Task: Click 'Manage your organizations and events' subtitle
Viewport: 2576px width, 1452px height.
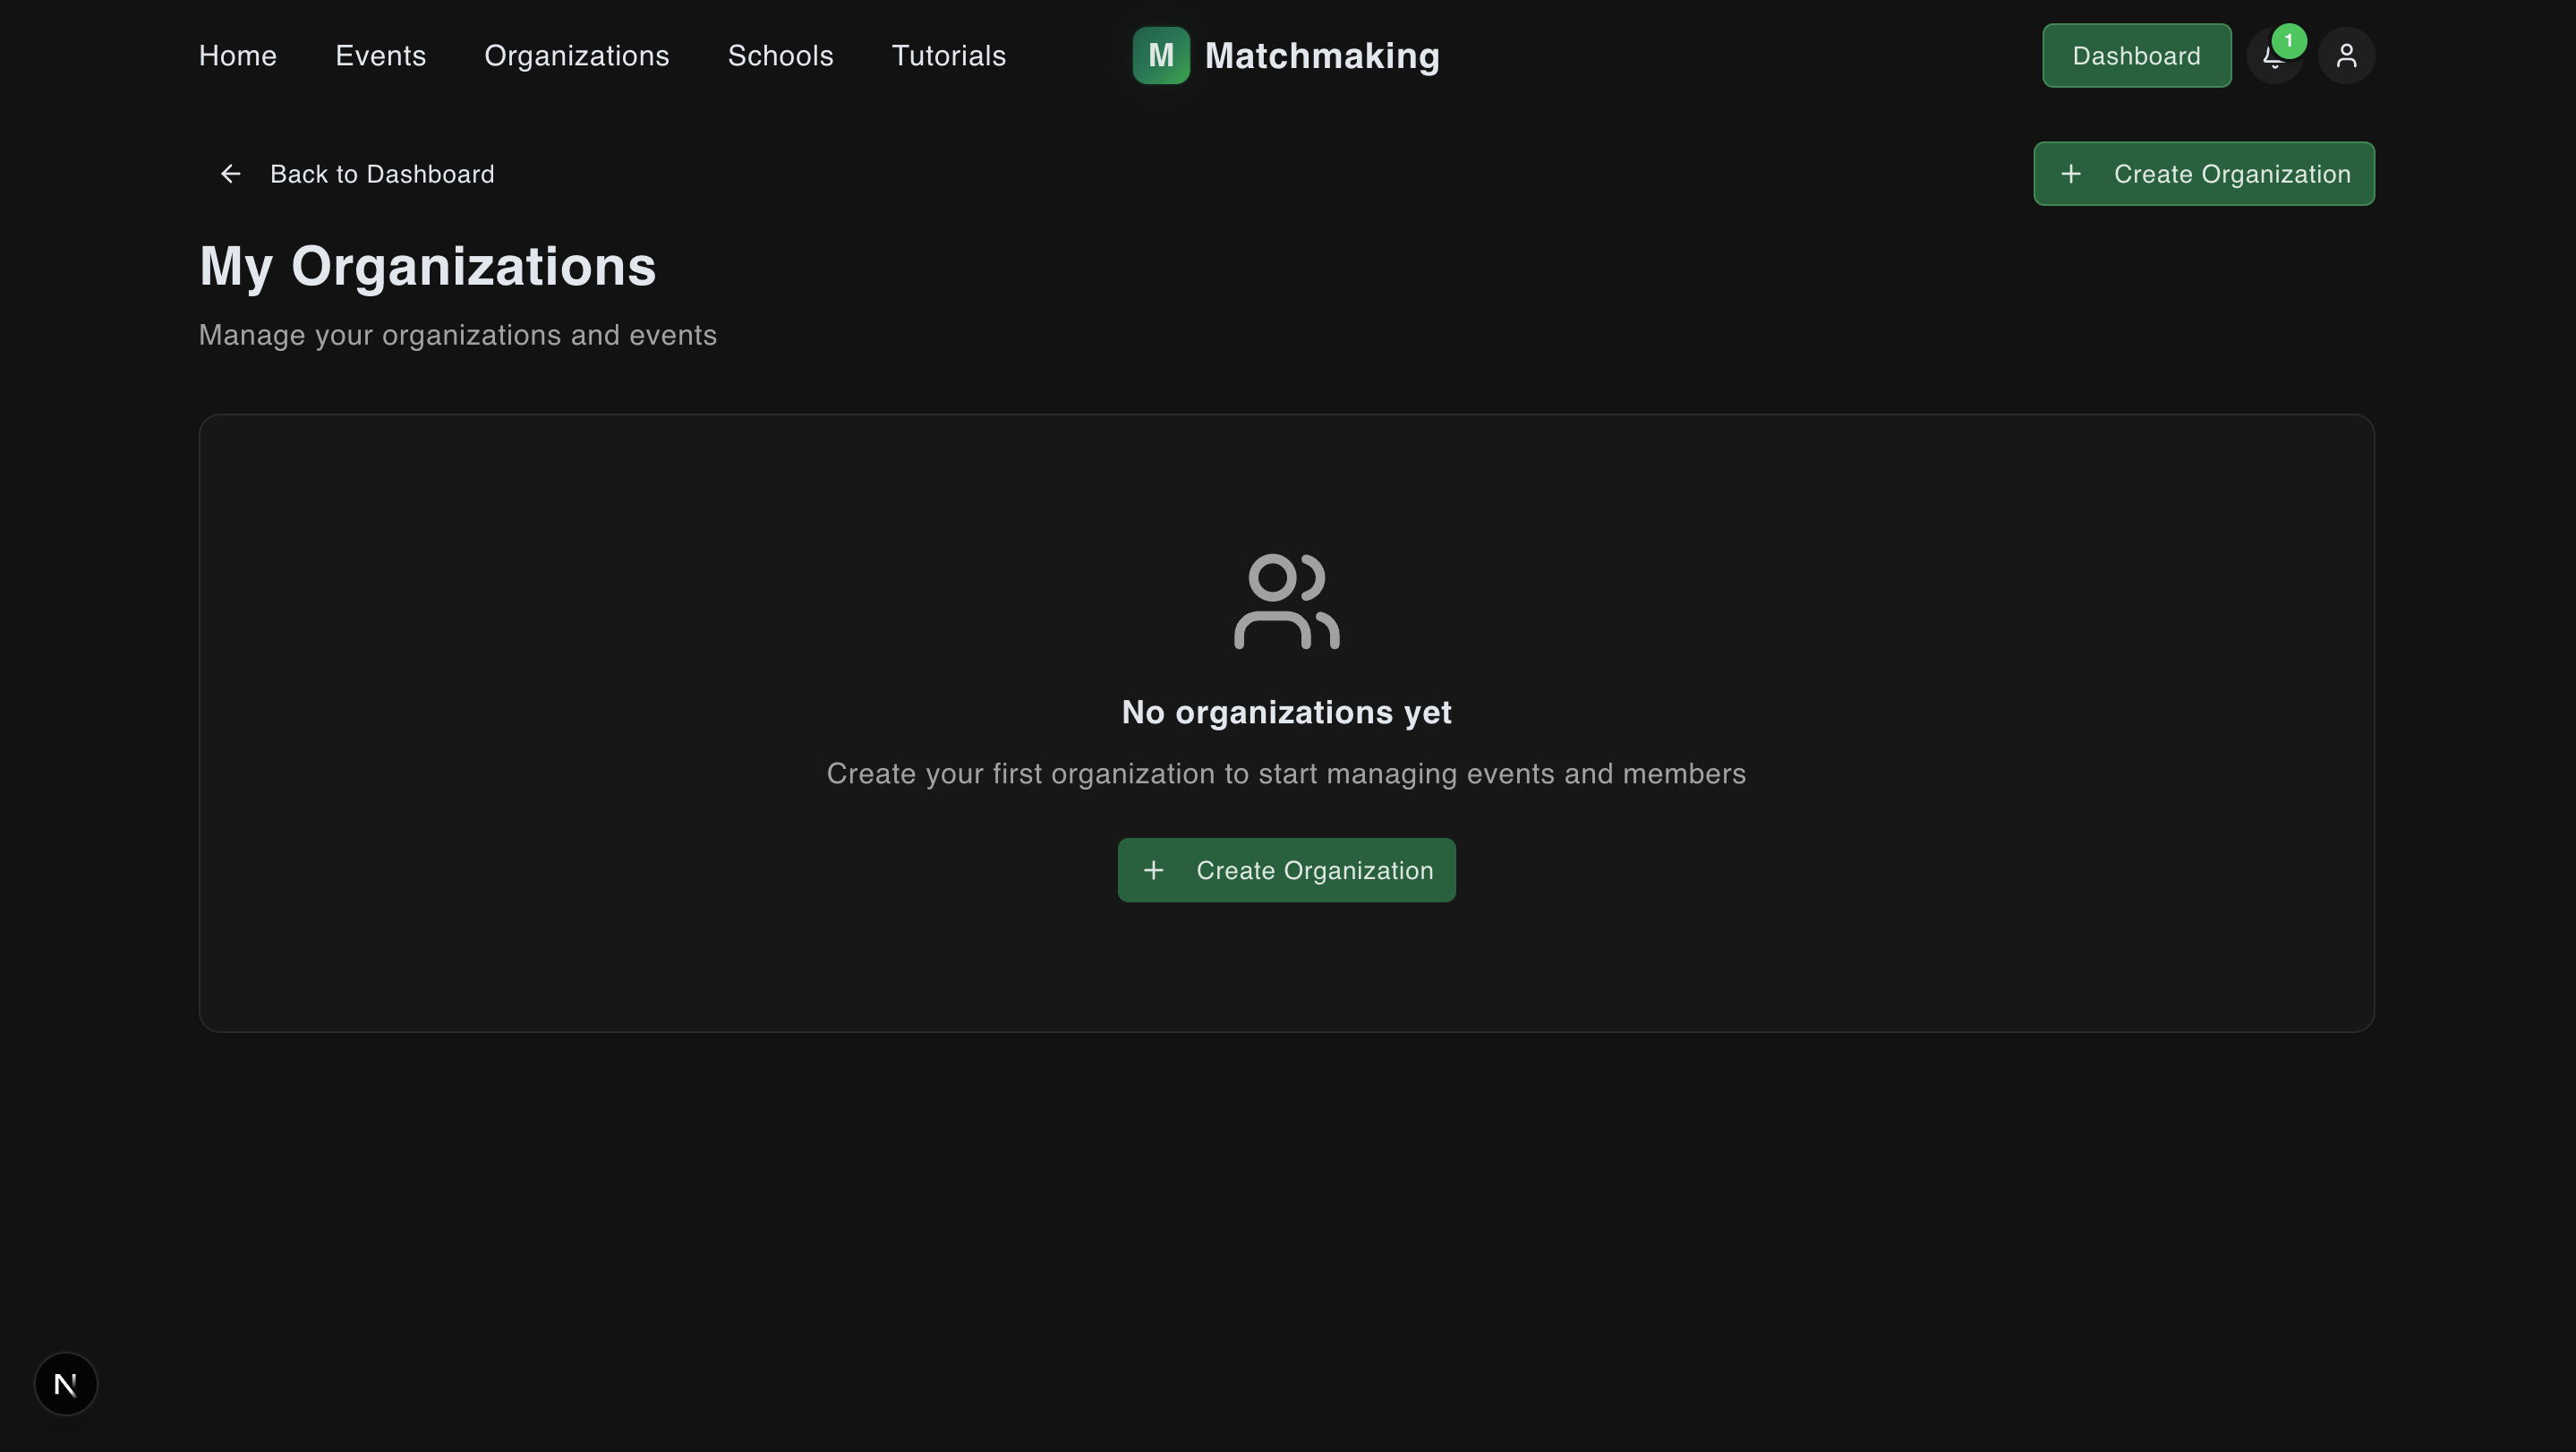Action: [458, 335]
